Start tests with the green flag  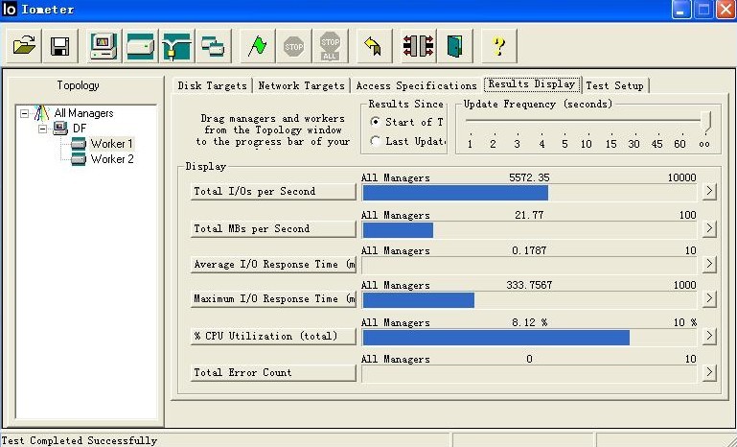[x=257, y=46]
